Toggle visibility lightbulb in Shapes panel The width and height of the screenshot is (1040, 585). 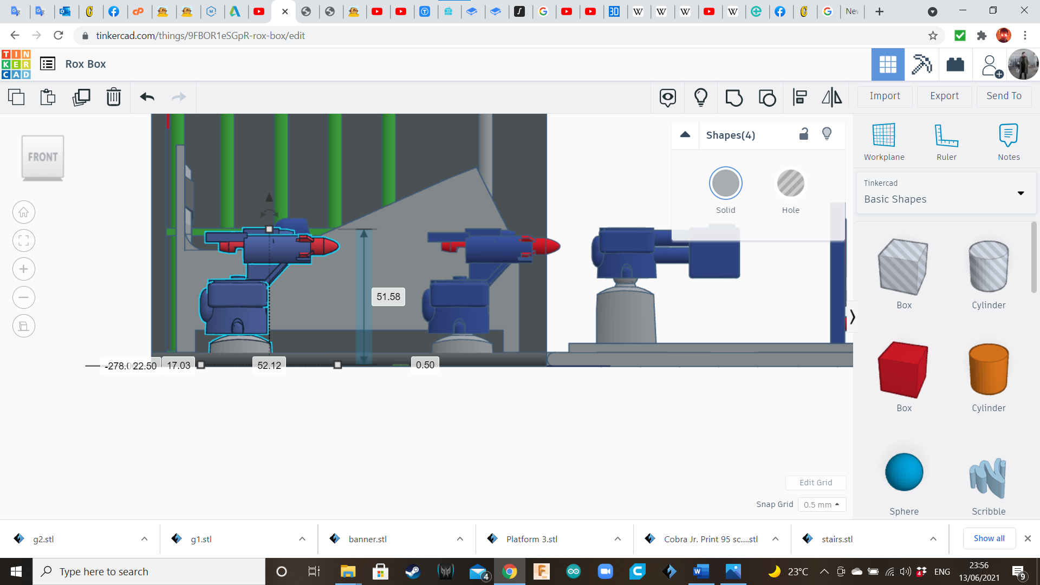[827, 134]
